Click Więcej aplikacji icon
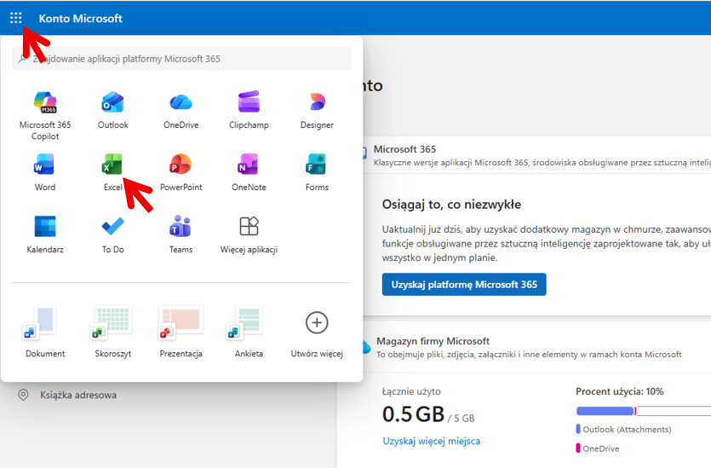Screen dimensions: 711x468 (x=249, y=226)
